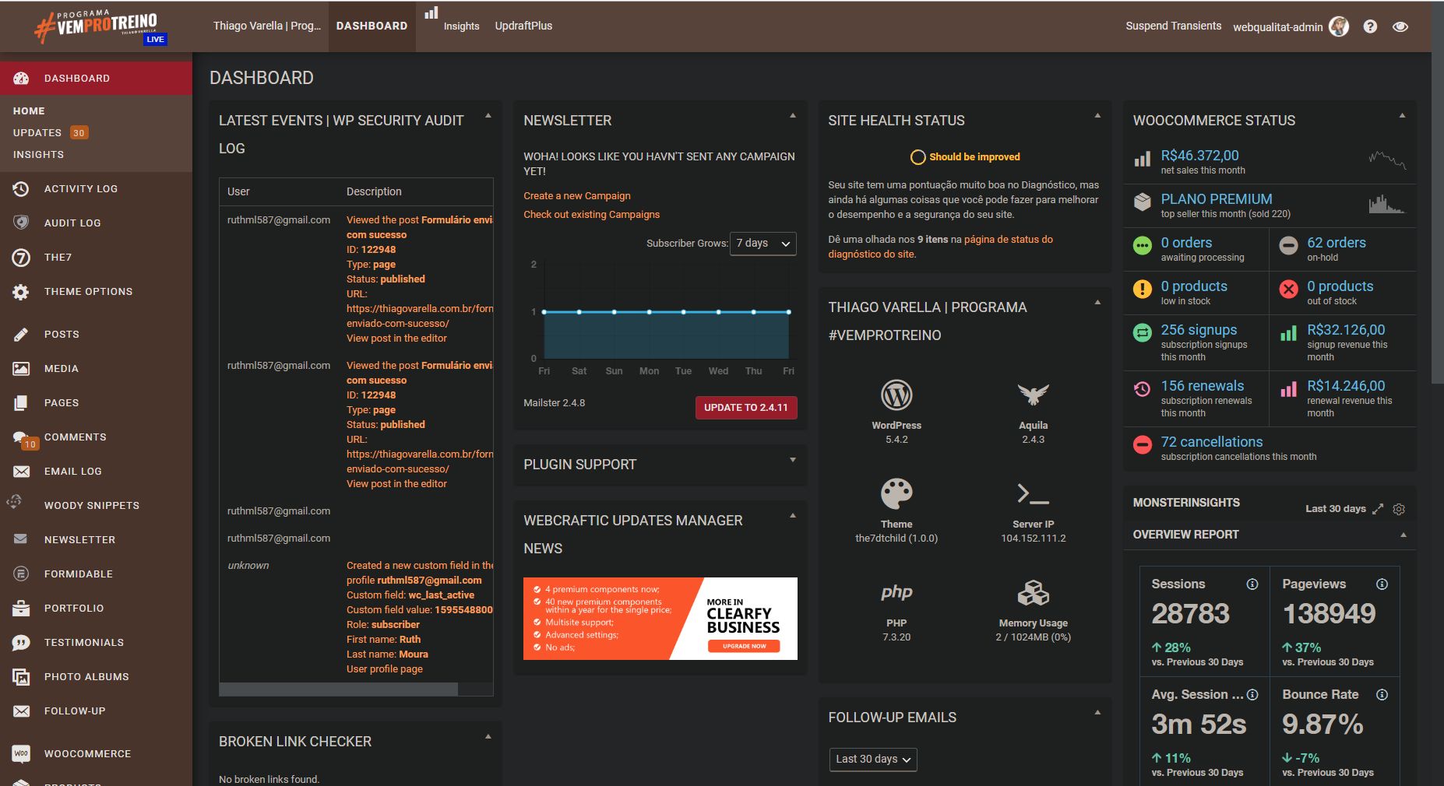Viewport: 1444px width, 786px height.
Task: Collapse the Webcraftic Updates Manager News widget
Action: [x=793, y=516]
